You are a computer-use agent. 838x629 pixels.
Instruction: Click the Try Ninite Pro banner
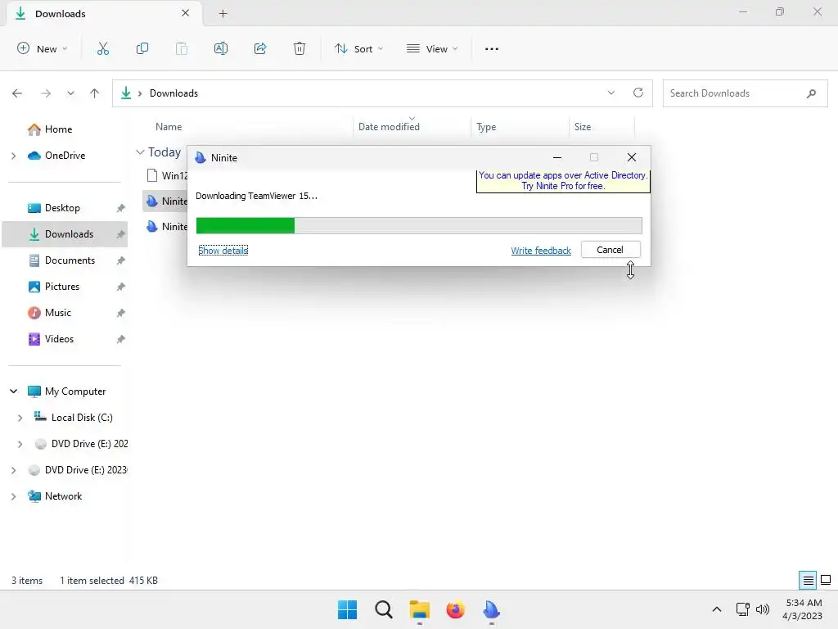tap(563, 181)
